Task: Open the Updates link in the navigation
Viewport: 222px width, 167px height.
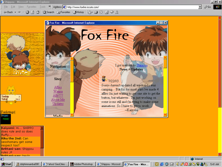Action: point(58,104)
